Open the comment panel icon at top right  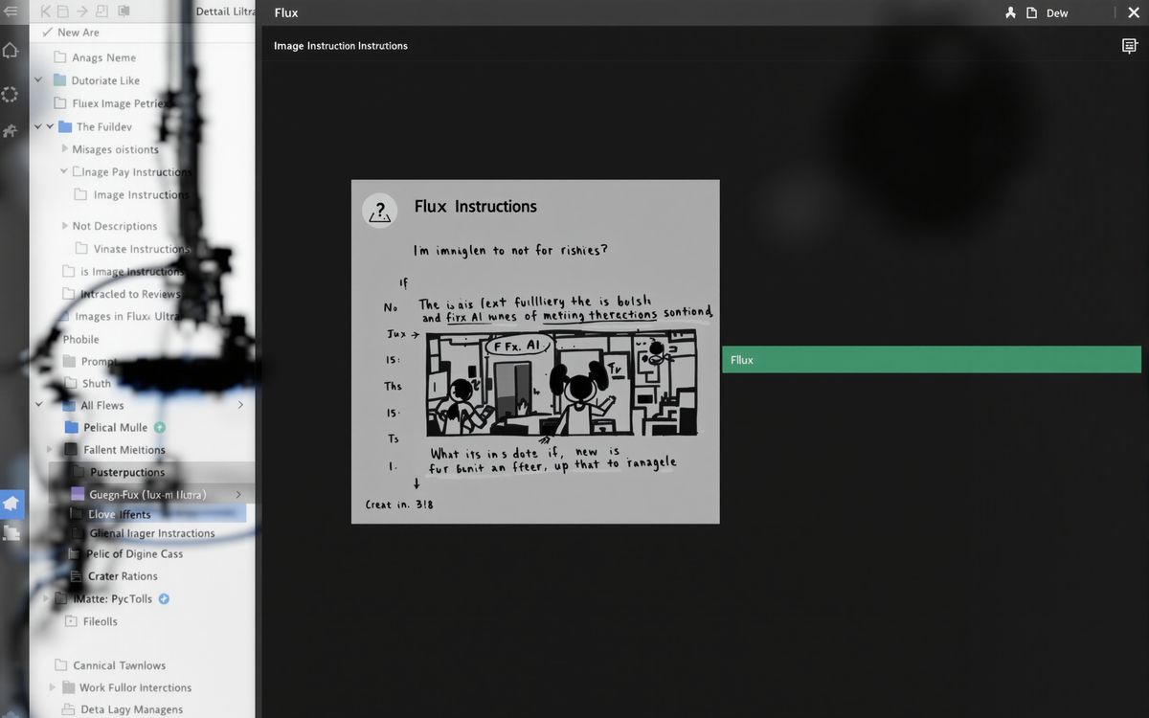tap(1129, 46)
